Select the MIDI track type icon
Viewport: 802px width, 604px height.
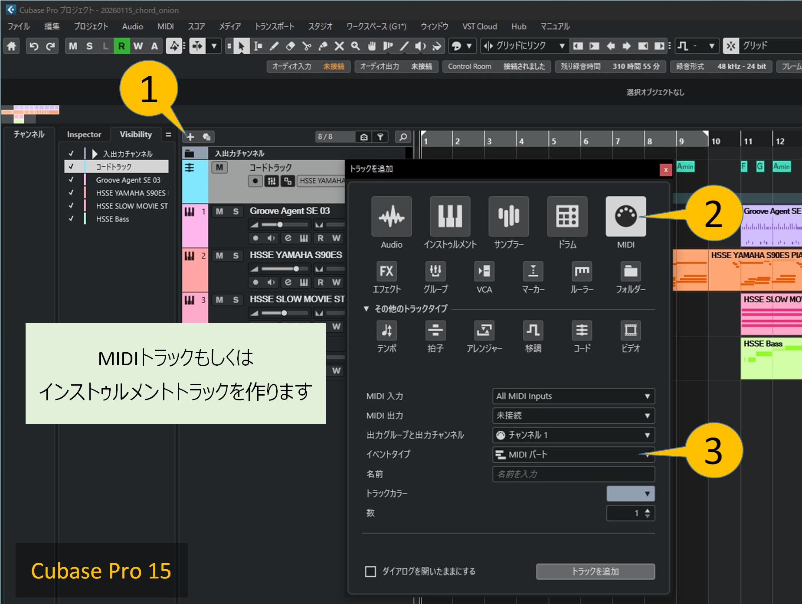[625, 217]
